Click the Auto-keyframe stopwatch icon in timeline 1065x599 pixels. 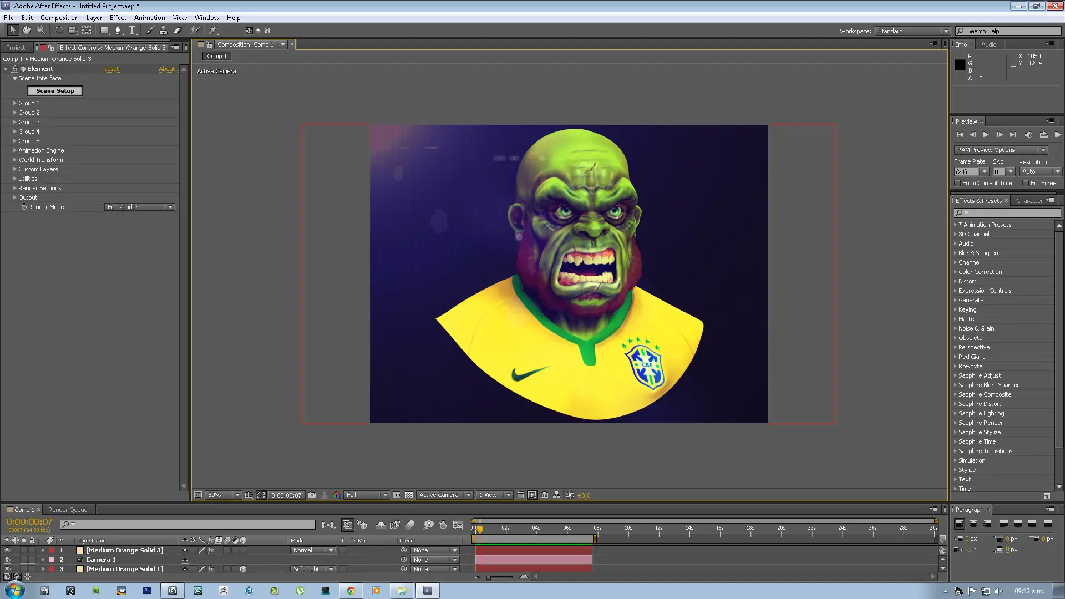443,525
